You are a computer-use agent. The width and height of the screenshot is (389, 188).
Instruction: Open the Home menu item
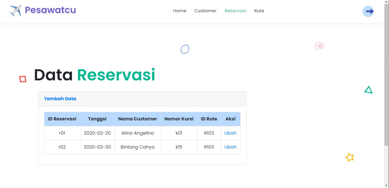[x=180, y=11]
